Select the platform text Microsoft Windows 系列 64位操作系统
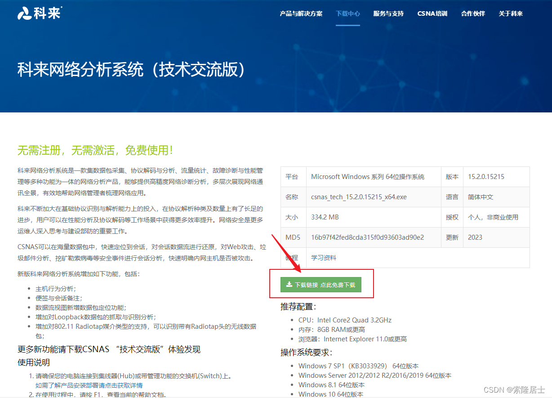 (368, 177)
